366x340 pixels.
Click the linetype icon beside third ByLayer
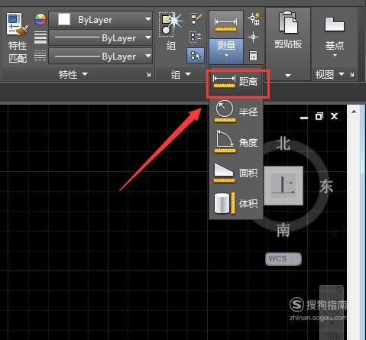pyautogui.click(x=40, y=56)
